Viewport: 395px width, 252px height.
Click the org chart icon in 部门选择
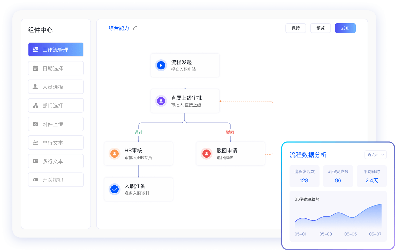pyautogui.click(x=36, y=105)
